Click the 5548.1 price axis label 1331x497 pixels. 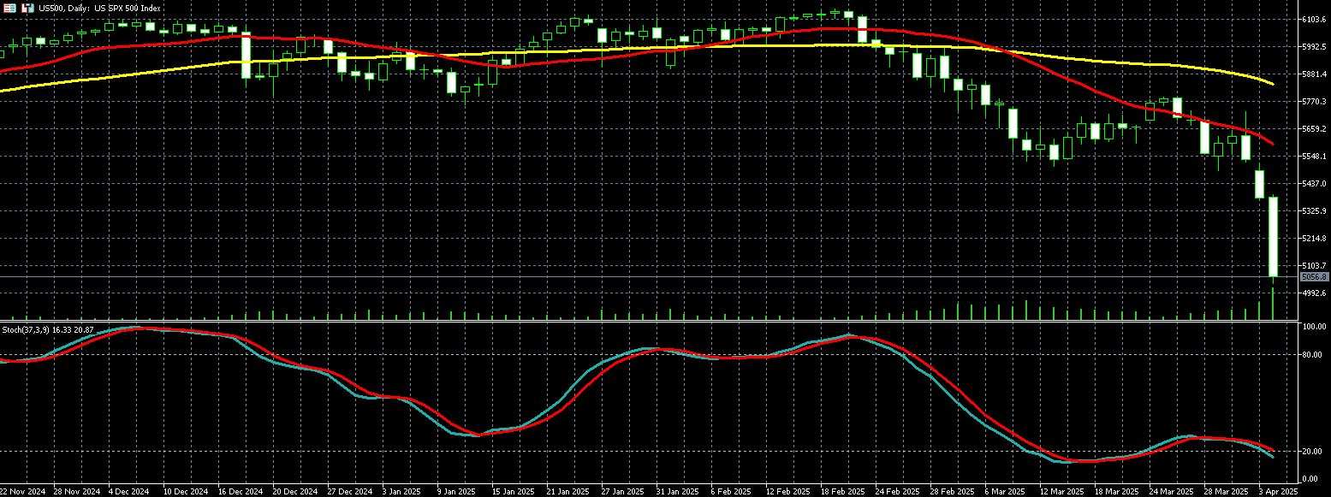1313,157
